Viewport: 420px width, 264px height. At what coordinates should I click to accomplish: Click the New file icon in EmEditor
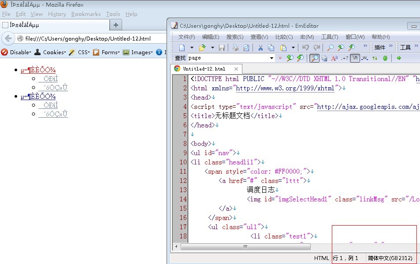[182, 48]
